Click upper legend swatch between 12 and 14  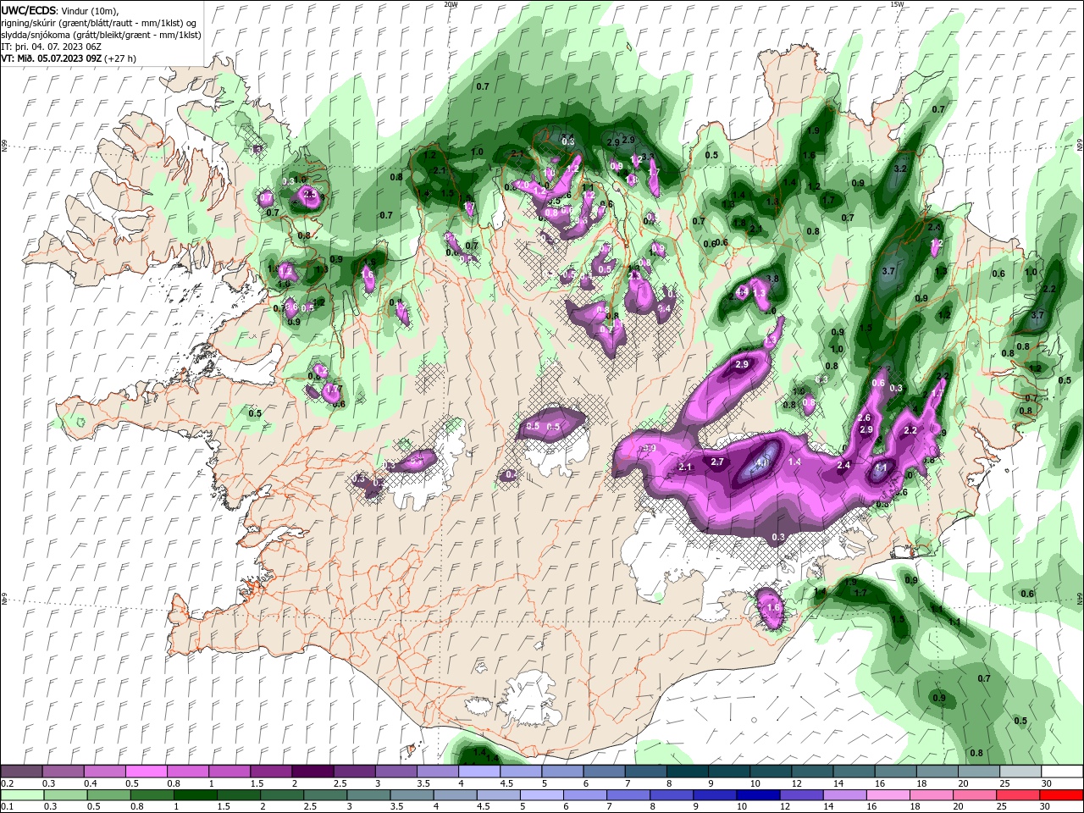pyautogui.click(x=812, y=772)
